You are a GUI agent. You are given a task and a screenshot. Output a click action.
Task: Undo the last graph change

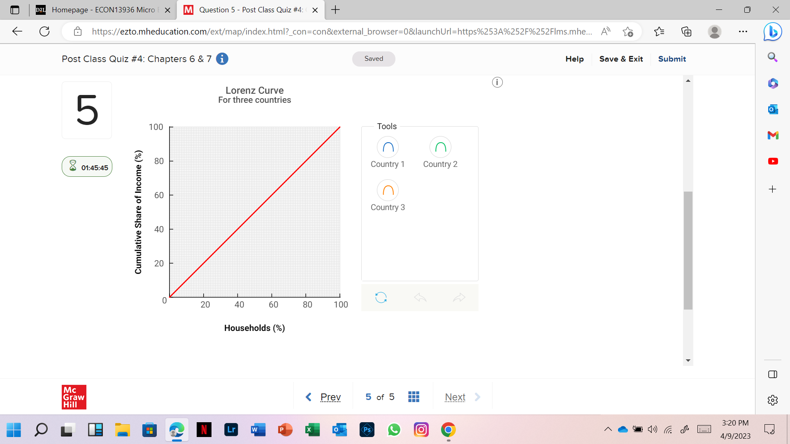pos(420,297)
